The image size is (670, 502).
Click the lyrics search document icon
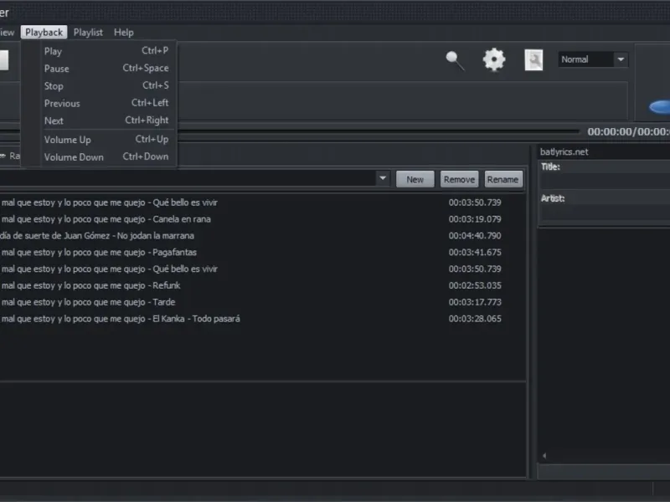point(533,59)
